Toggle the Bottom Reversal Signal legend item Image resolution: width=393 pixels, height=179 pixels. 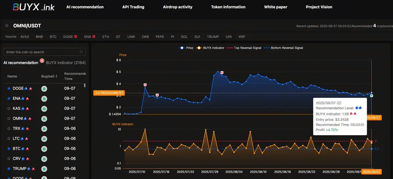click(283, 48)
